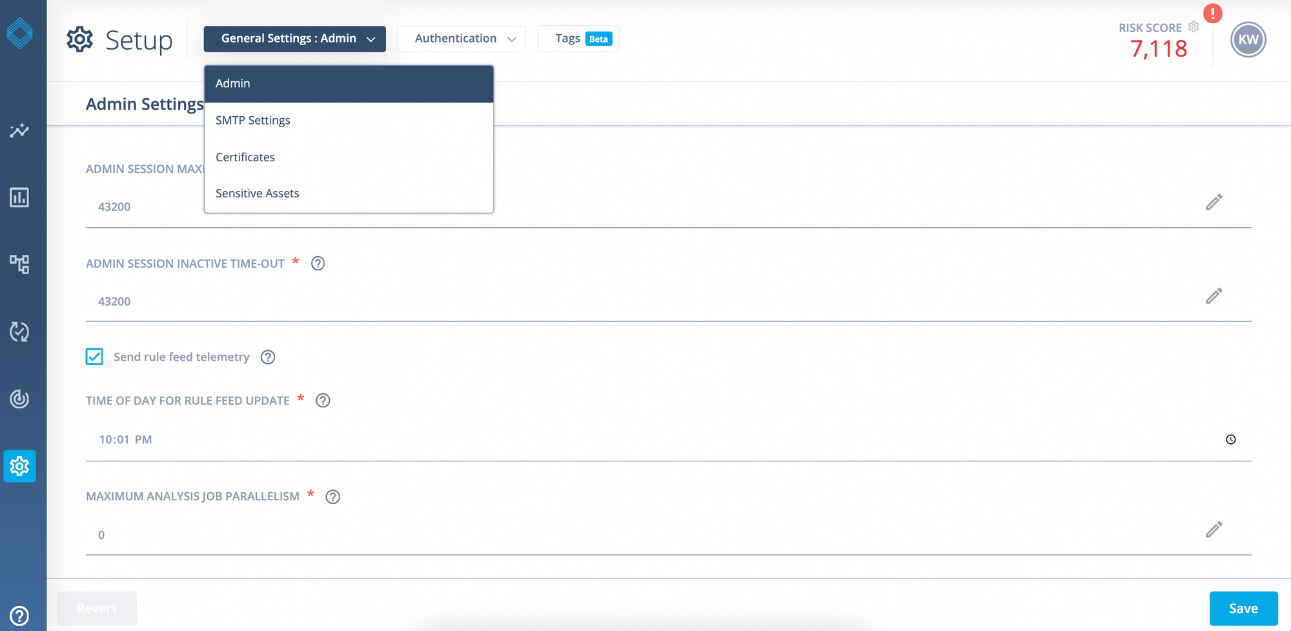Image resolution: width=1291 pixels, height=631 pixels.
Task: Choose Certificates in the dropdown menu
Action: click(245, 157)
